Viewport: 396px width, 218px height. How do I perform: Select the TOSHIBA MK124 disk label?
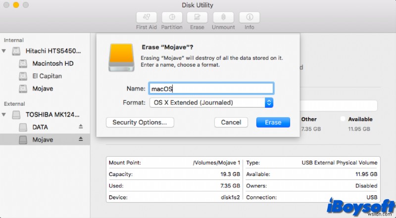52,115
